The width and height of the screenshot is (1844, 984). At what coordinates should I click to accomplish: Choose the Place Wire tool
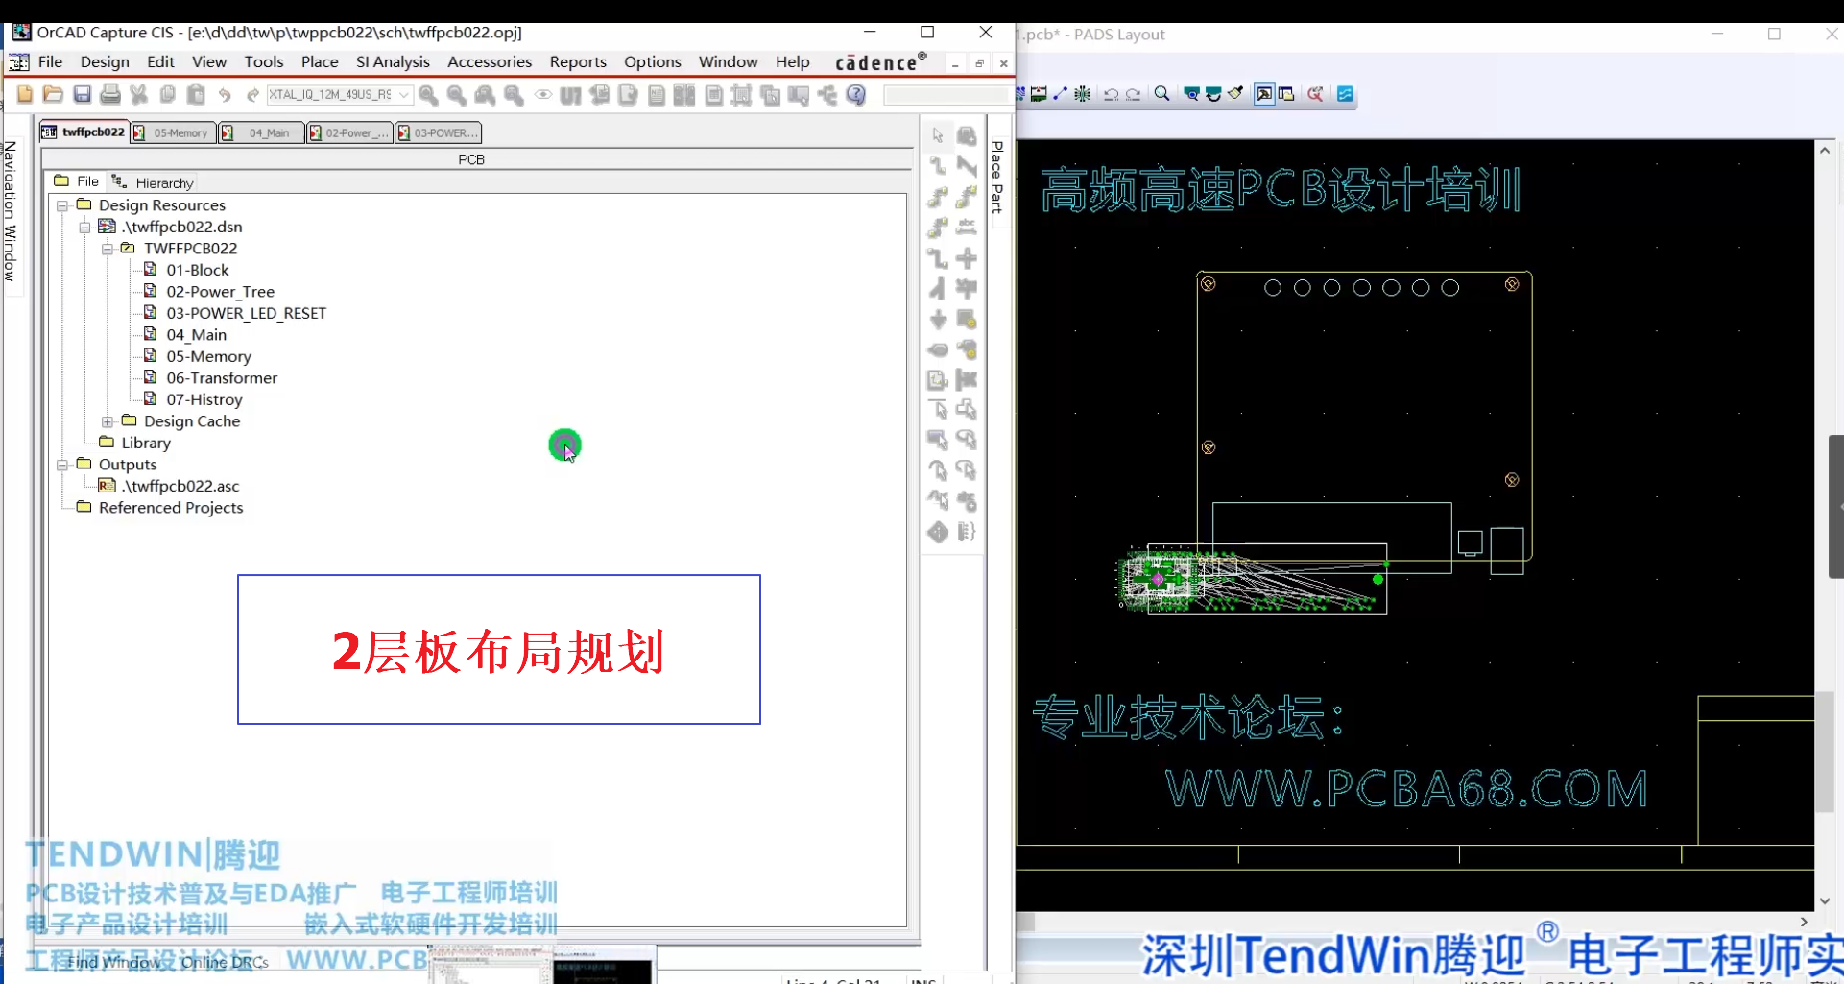click(938, 166)
